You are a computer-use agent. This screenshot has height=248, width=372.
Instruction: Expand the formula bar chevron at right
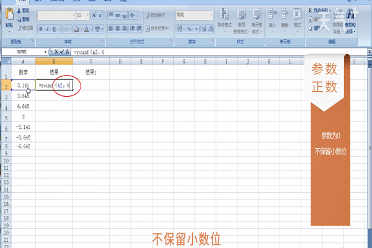coord(370,51)
